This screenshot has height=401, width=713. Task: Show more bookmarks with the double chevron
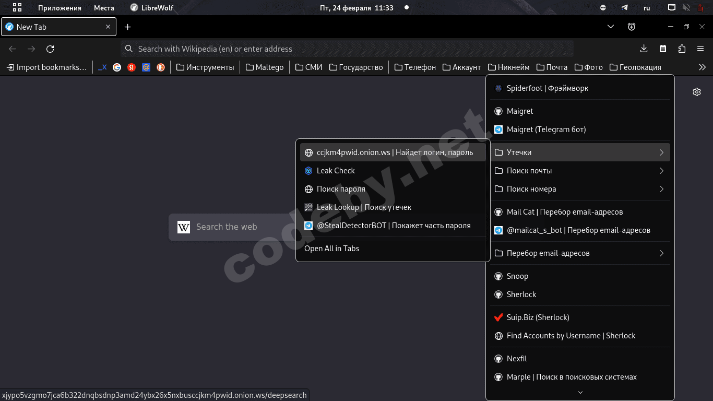702,67
